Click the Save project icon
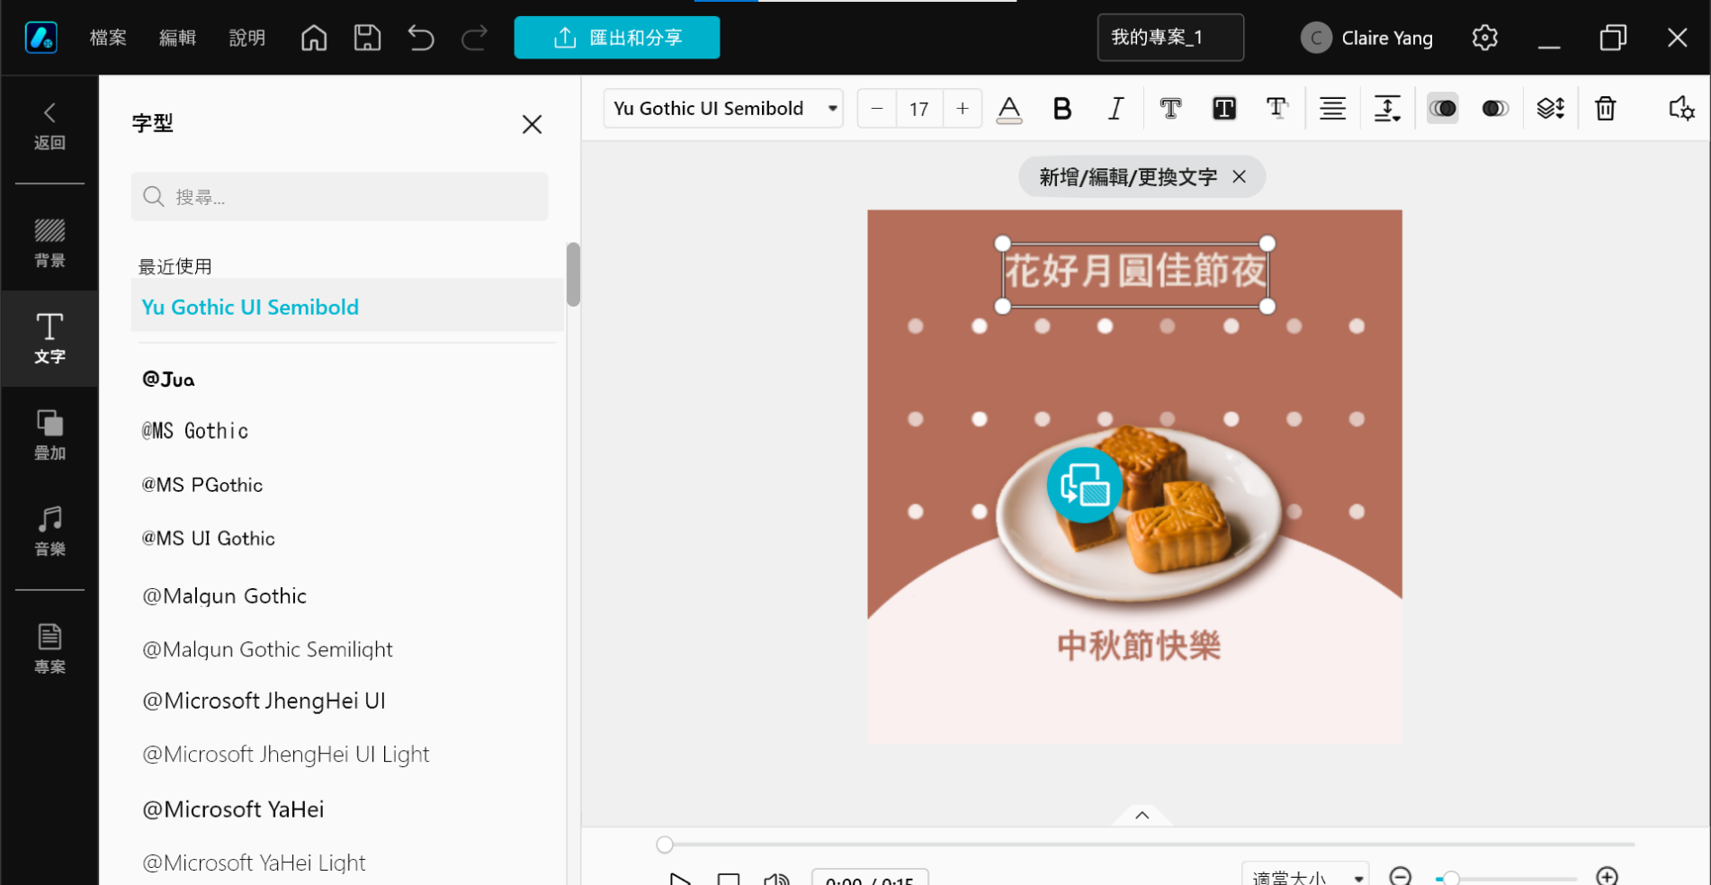 367,38
